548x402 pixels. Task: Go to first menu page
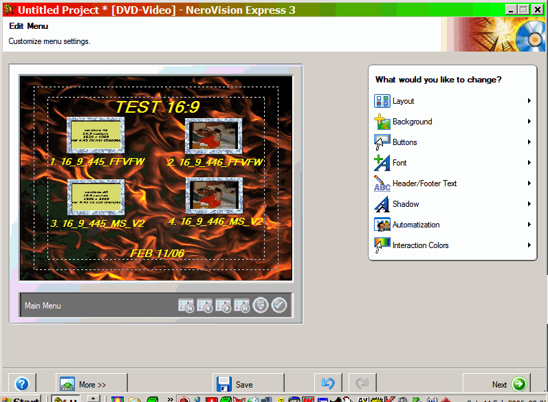click(186, 306)
